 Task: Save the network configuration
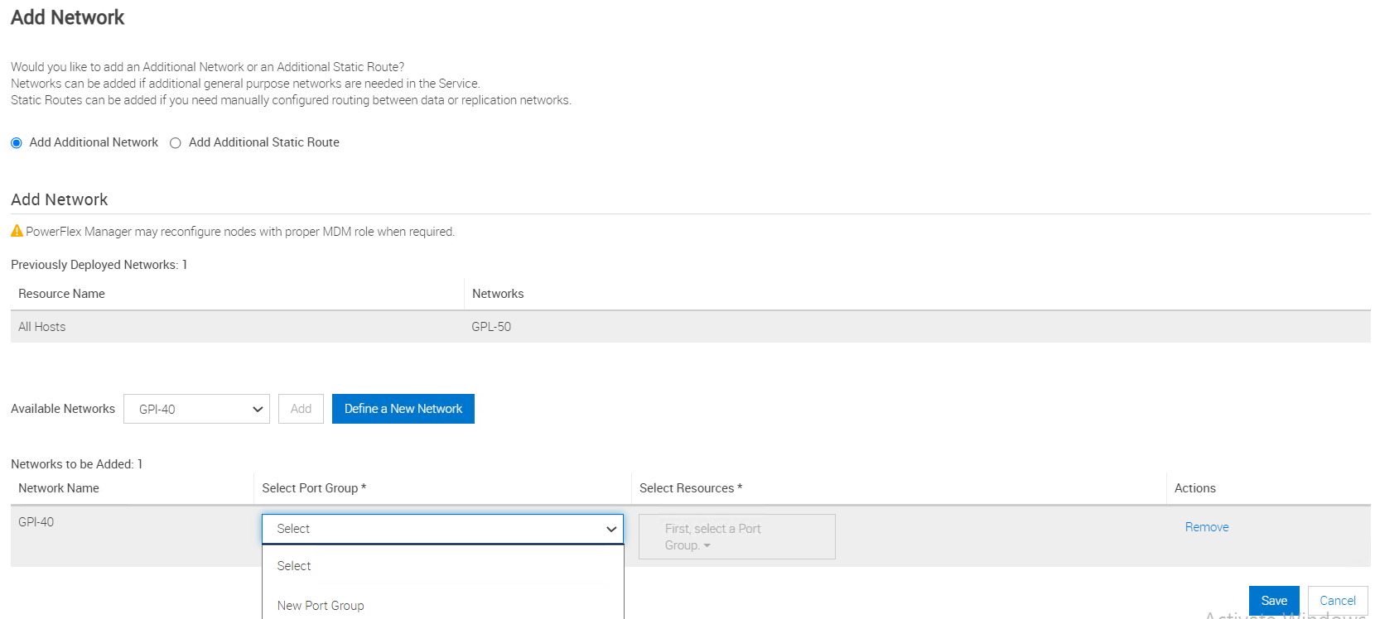click(1273, 601)
